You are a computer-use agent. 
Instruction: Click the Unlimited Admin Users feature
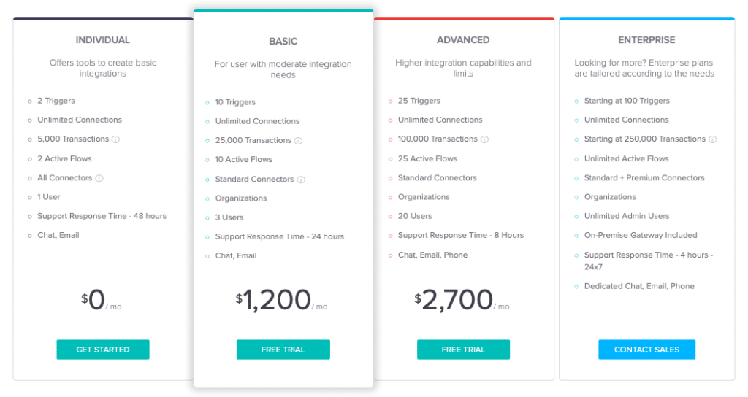pyautogui.click(x=626, y=216)
